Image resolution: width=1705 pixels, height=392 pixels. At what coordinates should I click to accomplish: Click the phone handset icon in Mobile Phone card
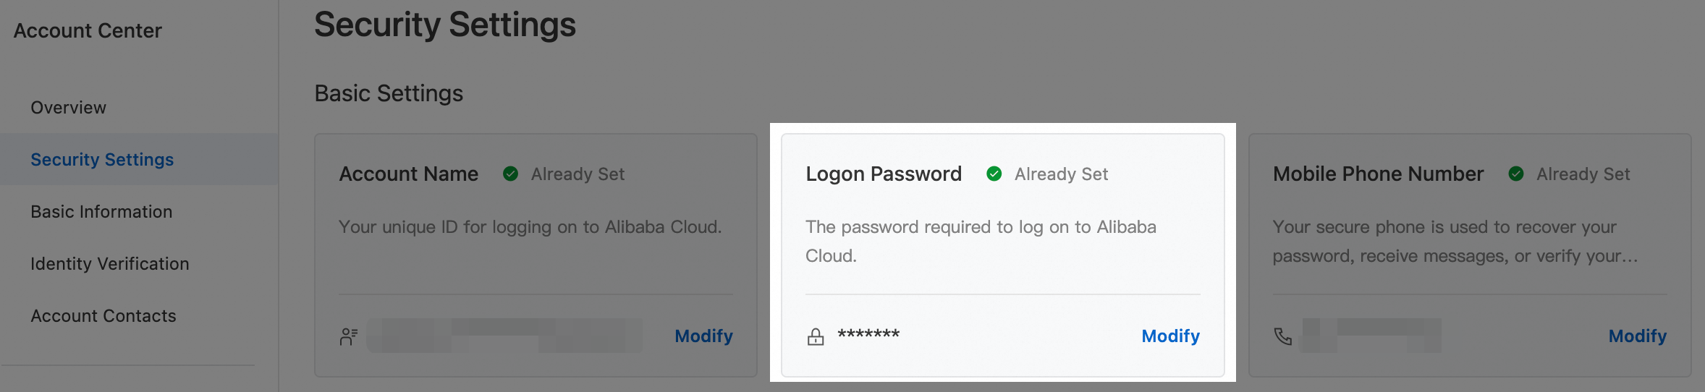coord(1282,336)
